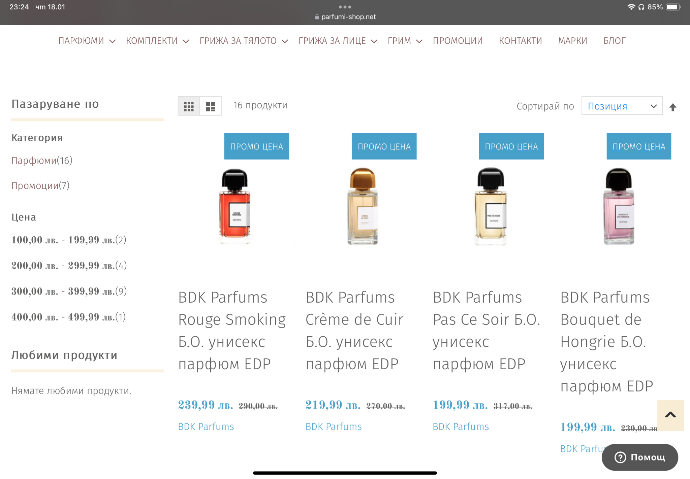The height and width of the screenshot is (479, 690).
Task: Click the Crème de Cuir bottle image
Action: point(363,206)
